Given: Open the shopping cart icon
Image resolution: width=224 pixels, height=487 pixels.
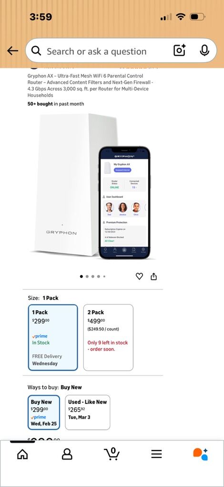Looking at the screenshot, I should [x=112, y=454].
